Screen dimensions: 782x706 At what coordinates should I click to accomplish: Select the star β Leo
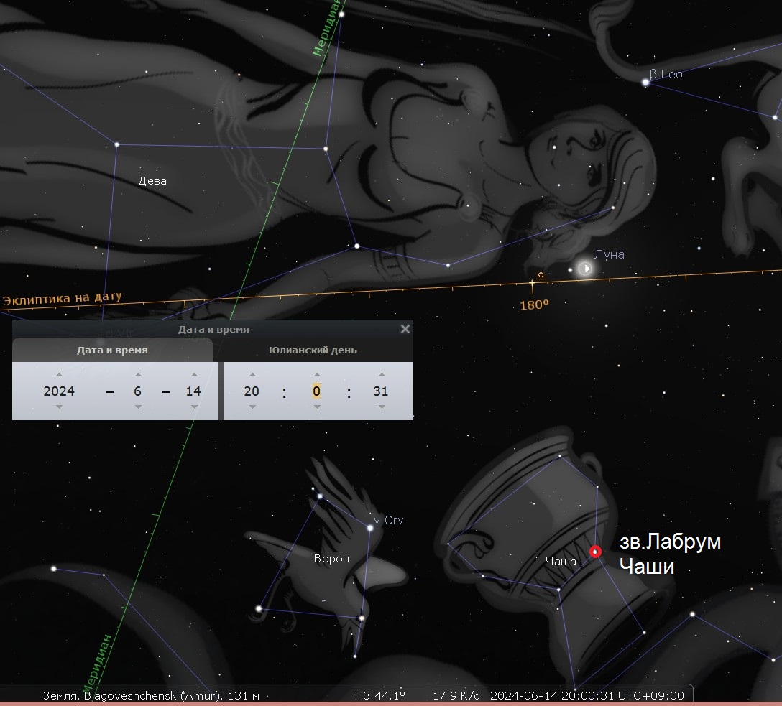click(645, 82)
